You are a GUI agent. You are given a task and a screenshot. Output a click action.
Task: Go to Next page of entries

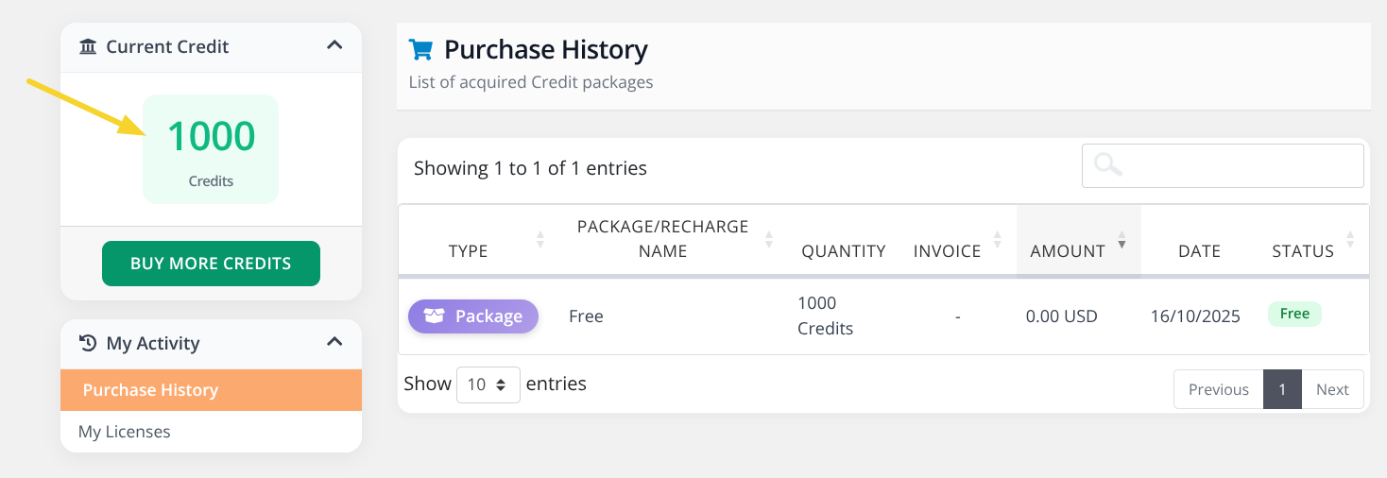tap(1332, 389)
